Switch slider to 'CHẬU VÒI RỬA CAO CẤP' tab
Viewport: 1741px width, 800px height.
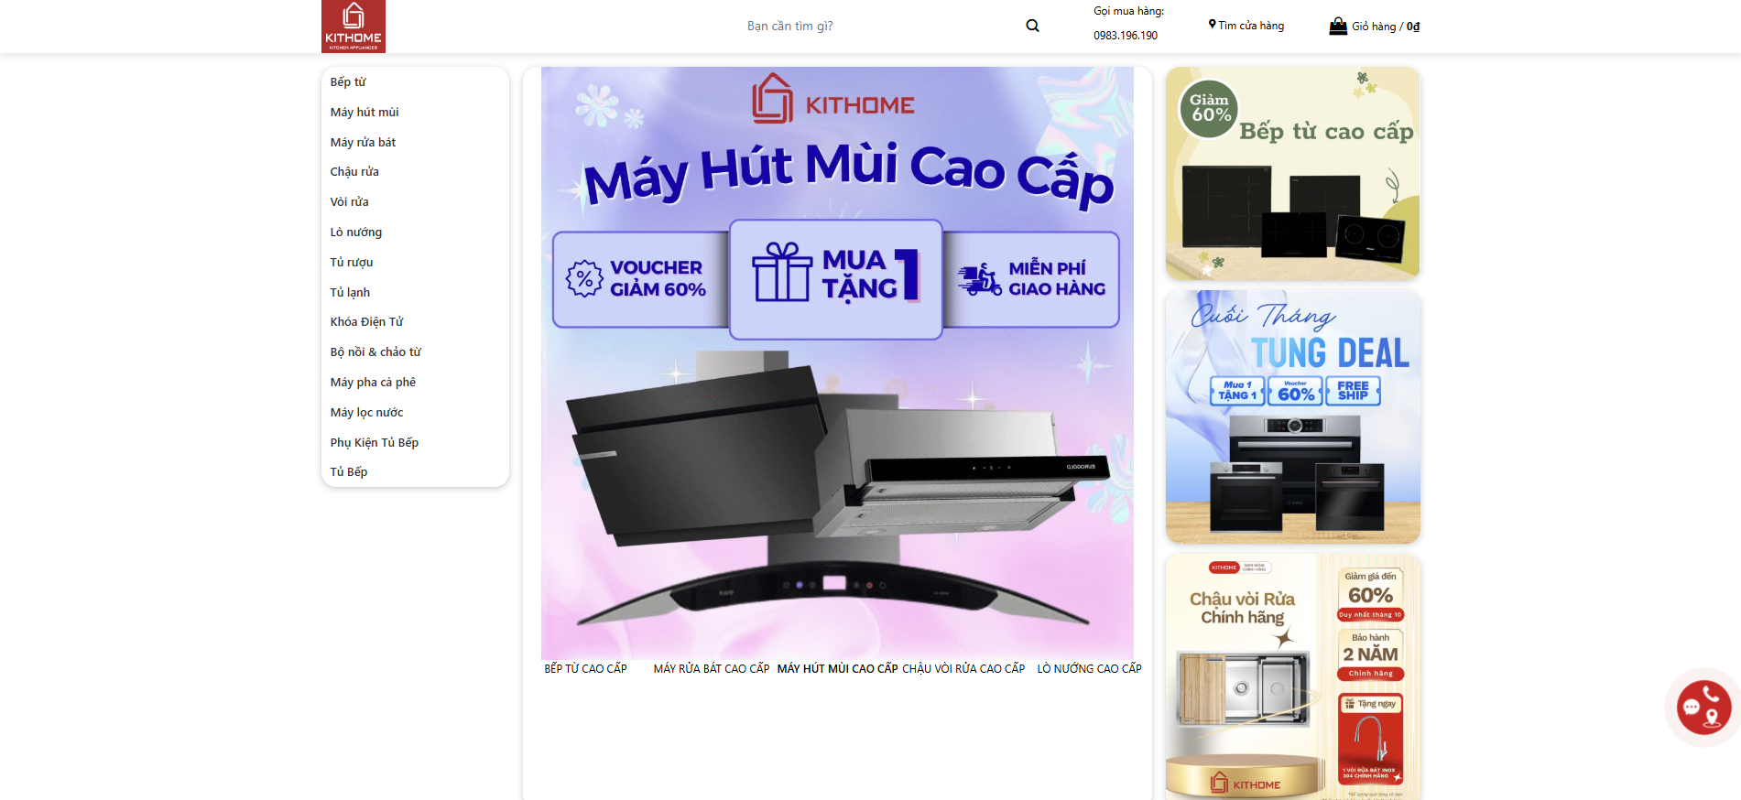tap(963, 669)
